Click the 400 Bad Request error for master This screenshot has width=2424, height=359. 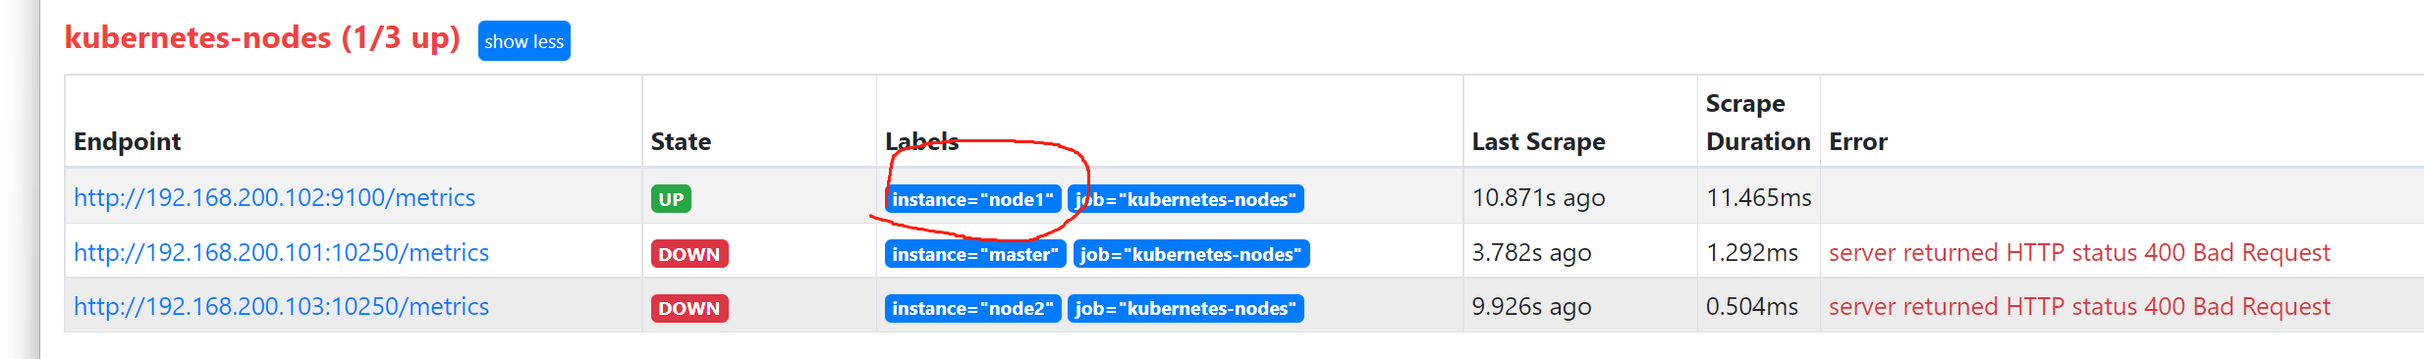2079,253
